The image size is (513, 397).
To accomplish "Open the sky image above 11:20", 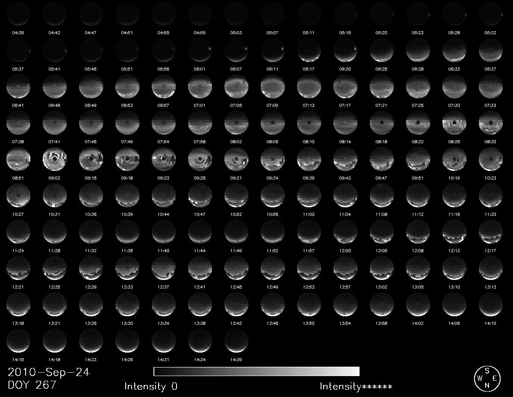I will [491, 196].
